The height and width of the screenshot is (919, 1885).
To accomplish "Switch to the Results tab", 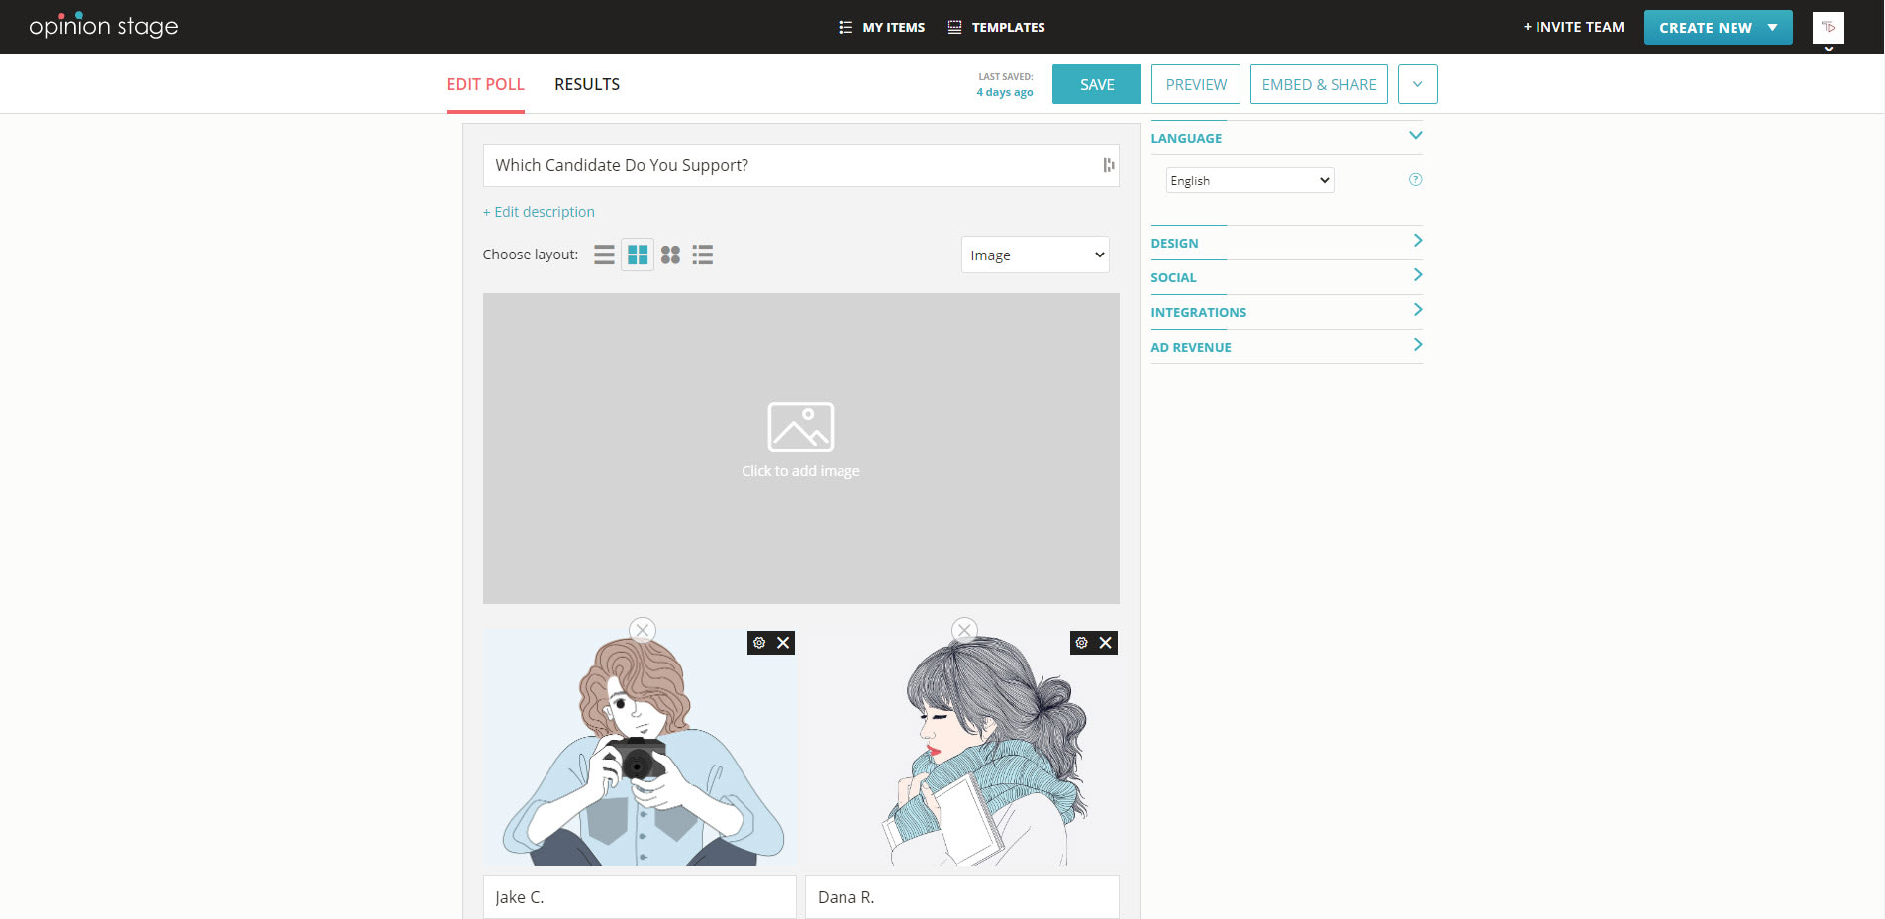I will point(587,84).
